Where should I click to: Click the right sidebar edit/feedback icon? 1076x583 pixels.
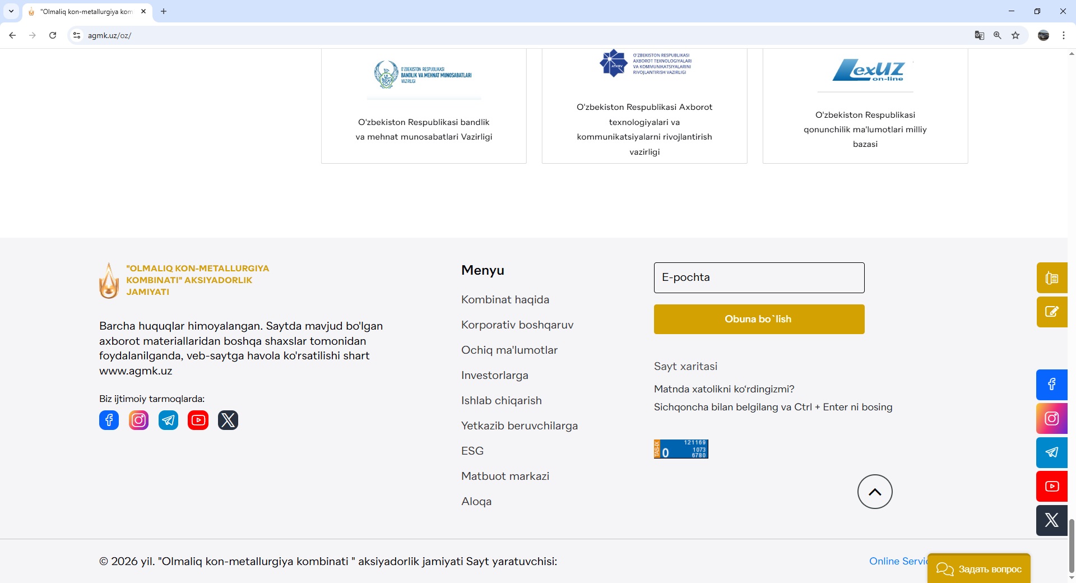tap(1051, 312)
